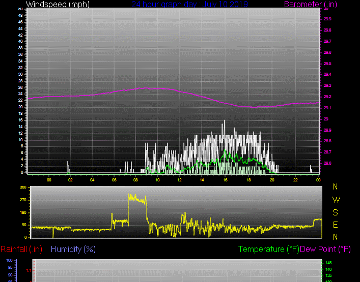The width and height of the screenshot is (360, 282).
Task: Click the W compass direction letter
Action: pos(335,199)
